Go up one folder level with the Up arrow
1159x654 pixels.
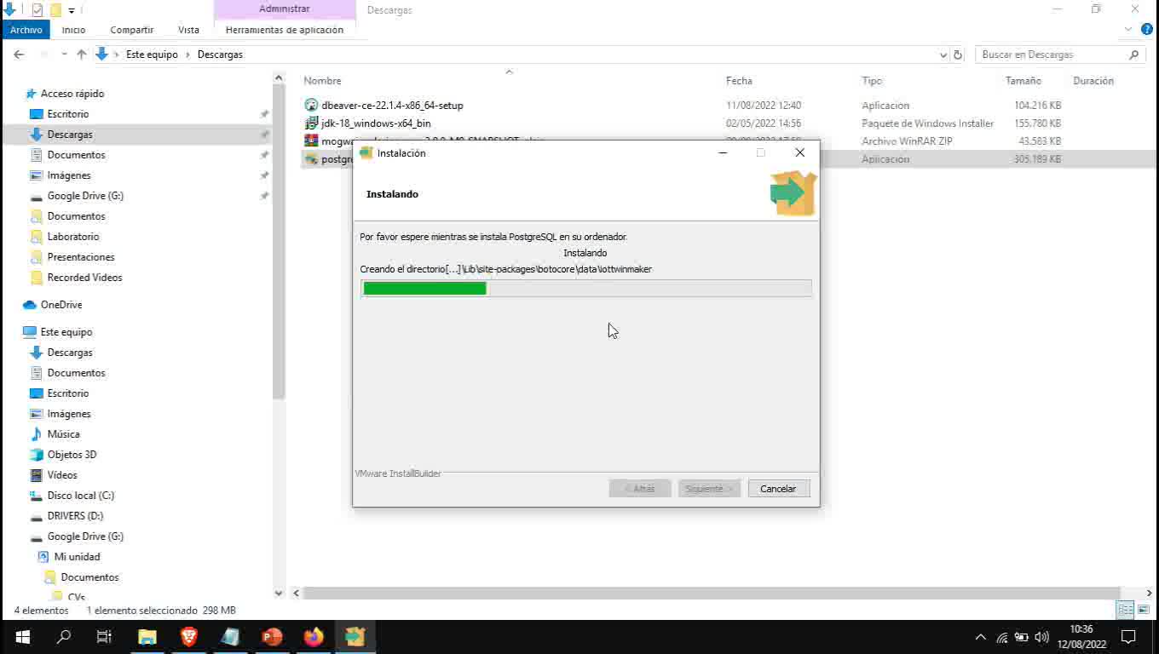click(82, 54)
